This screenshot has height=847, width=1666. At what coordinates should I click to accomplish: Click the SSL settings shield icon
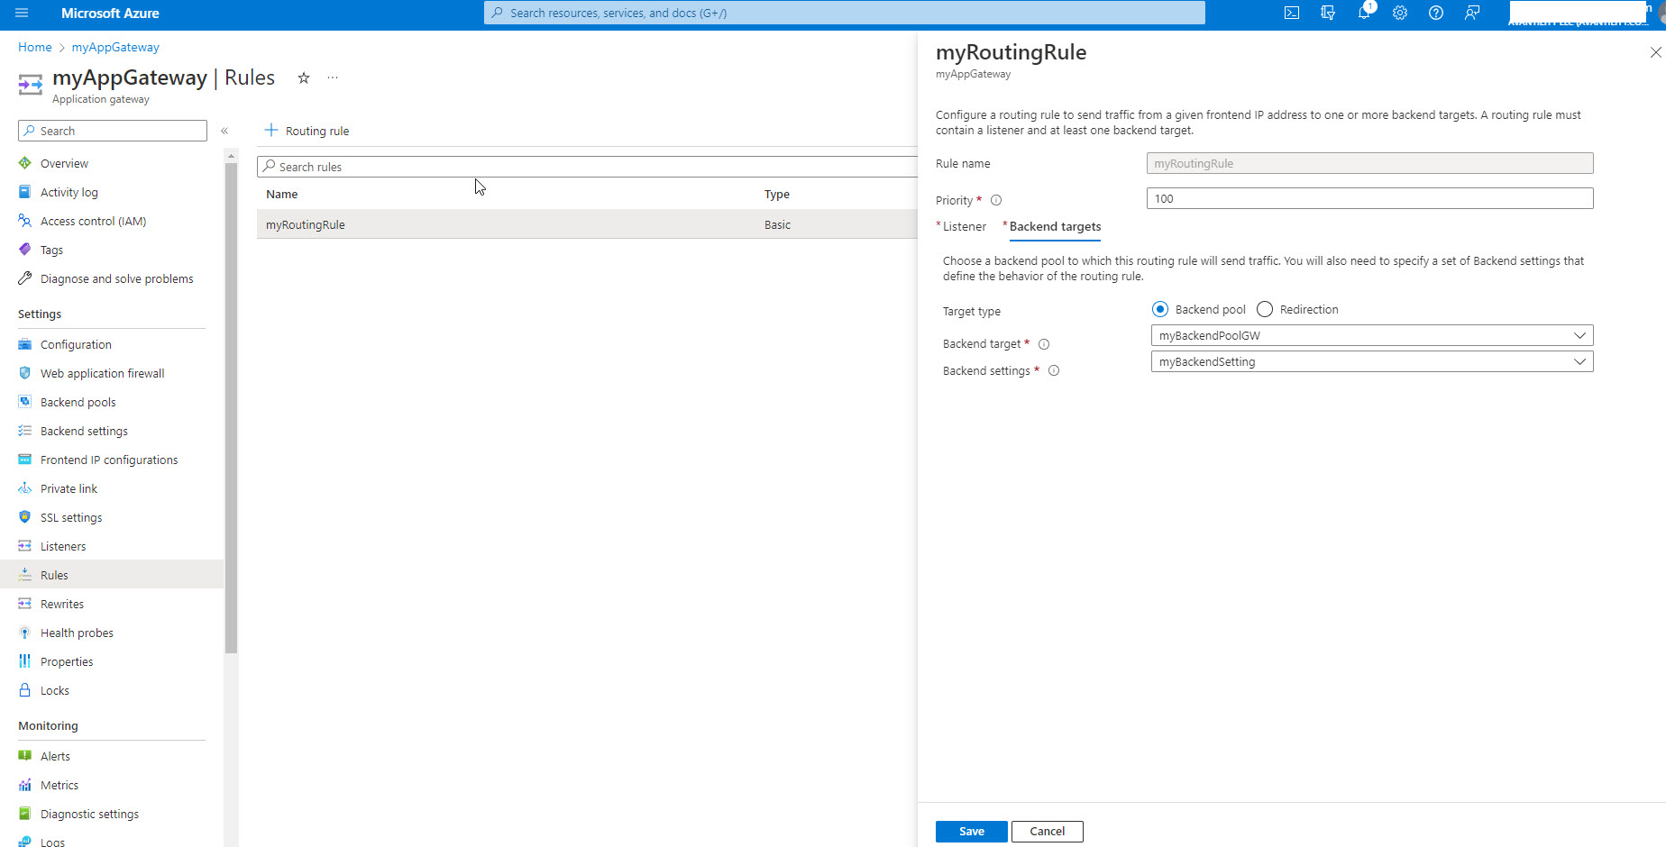25,517
